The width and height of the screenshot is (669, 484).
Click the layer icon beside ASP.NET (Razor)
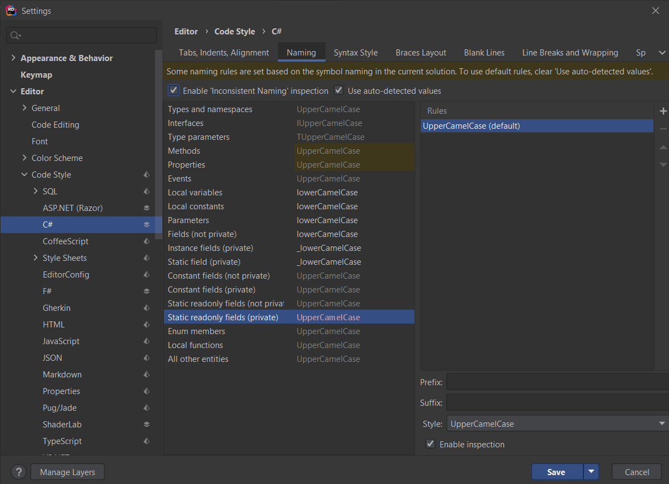pyautogui.click(x=147, y=208)
